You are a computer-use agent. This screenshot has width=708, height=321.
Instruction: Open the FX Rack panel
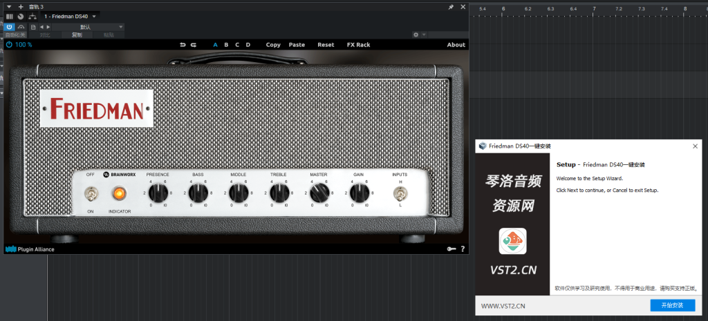coord(359,45)
